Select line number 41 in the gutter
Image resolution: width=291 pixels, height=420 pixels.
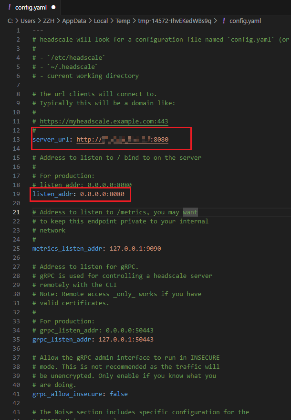coord(16,394)
